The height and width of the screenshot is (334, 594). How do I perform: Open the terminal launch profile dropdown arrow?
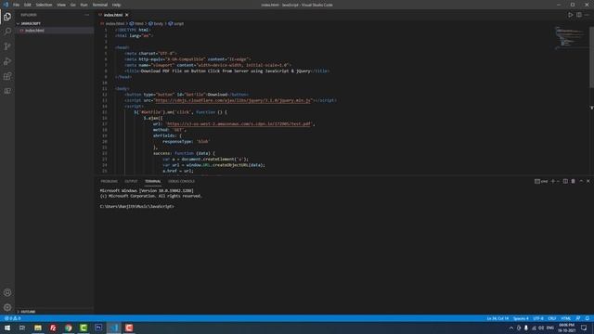point(558,181)
